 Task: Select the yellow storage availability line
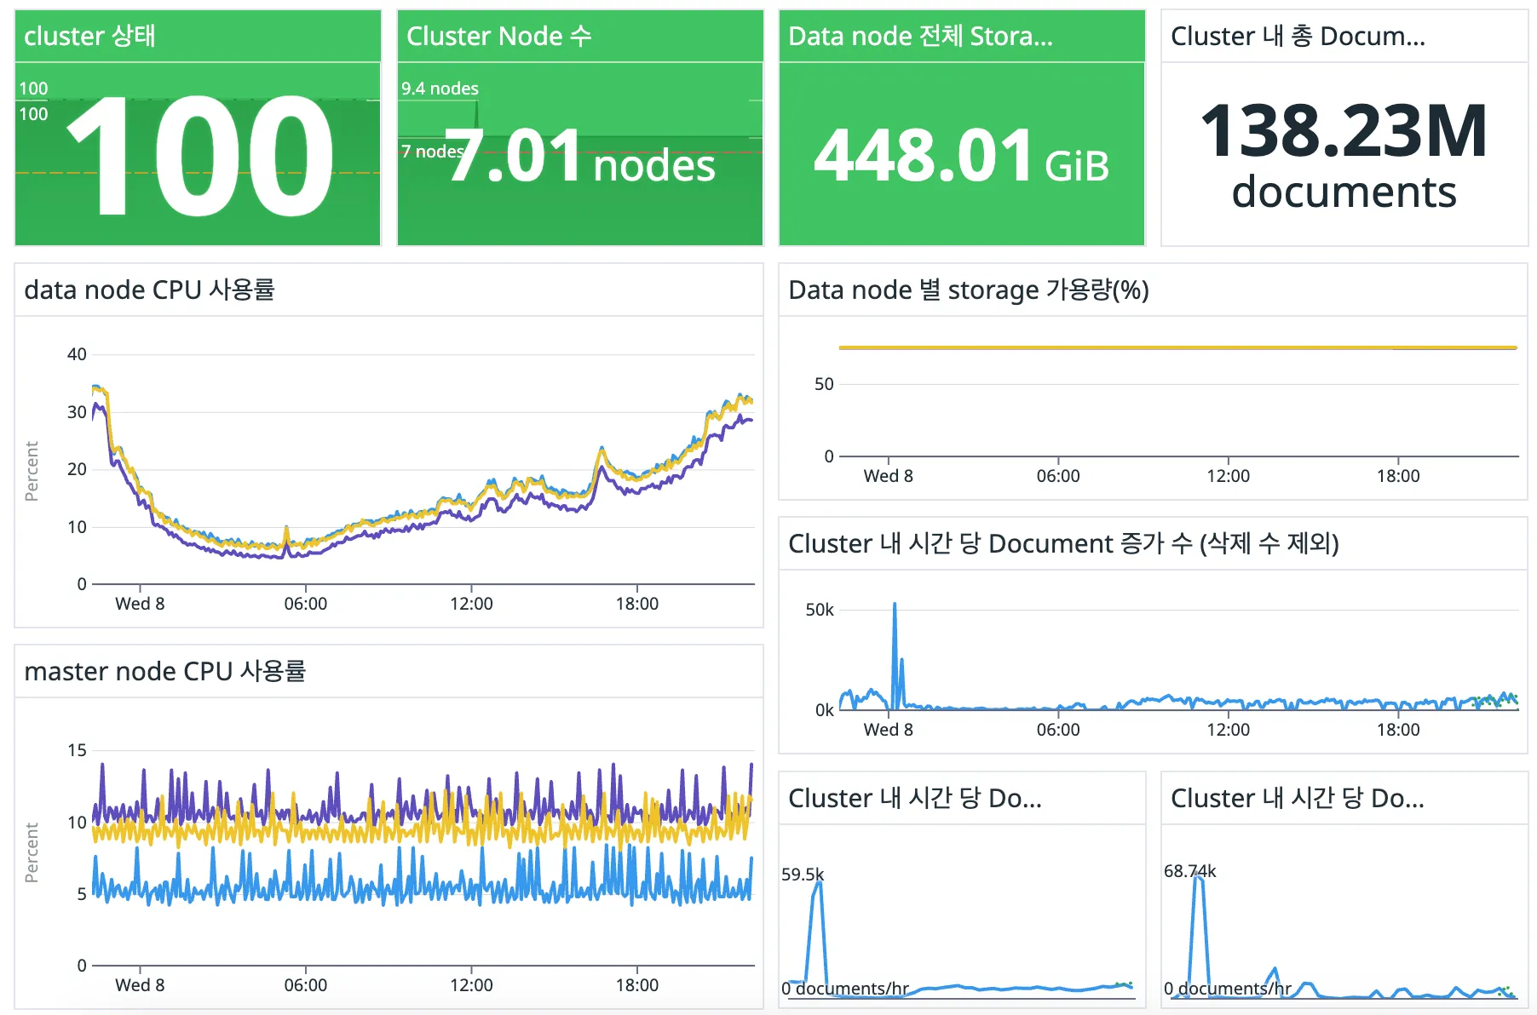pyautogui.click(x=1176, y=347)
